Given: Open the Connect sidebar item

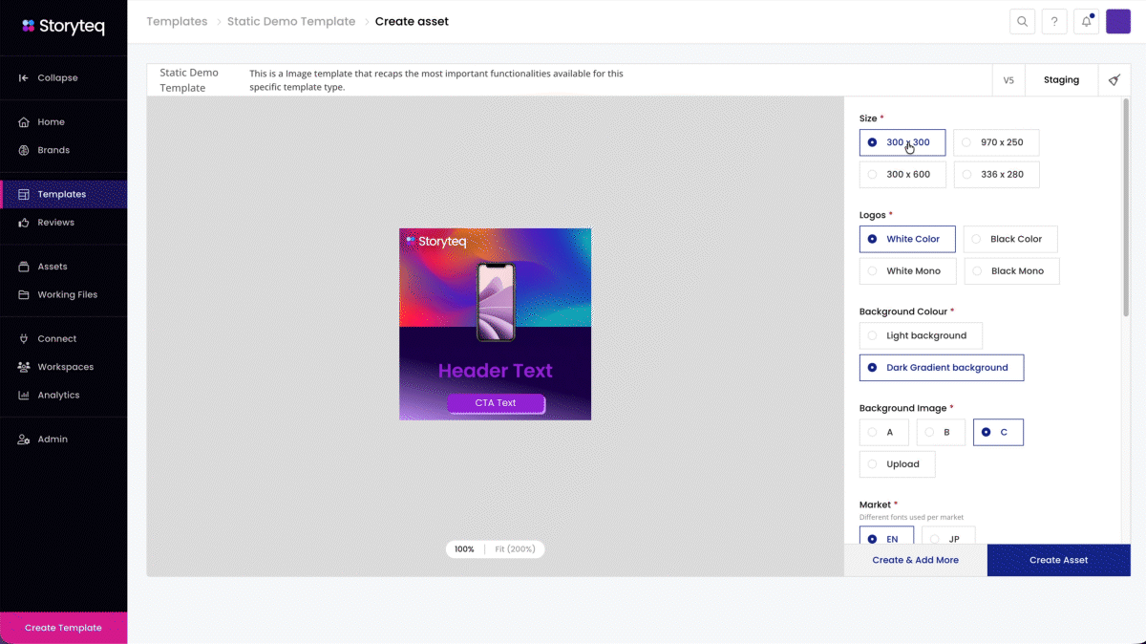Looking at the screenshot, I should (x=56, y=339).
